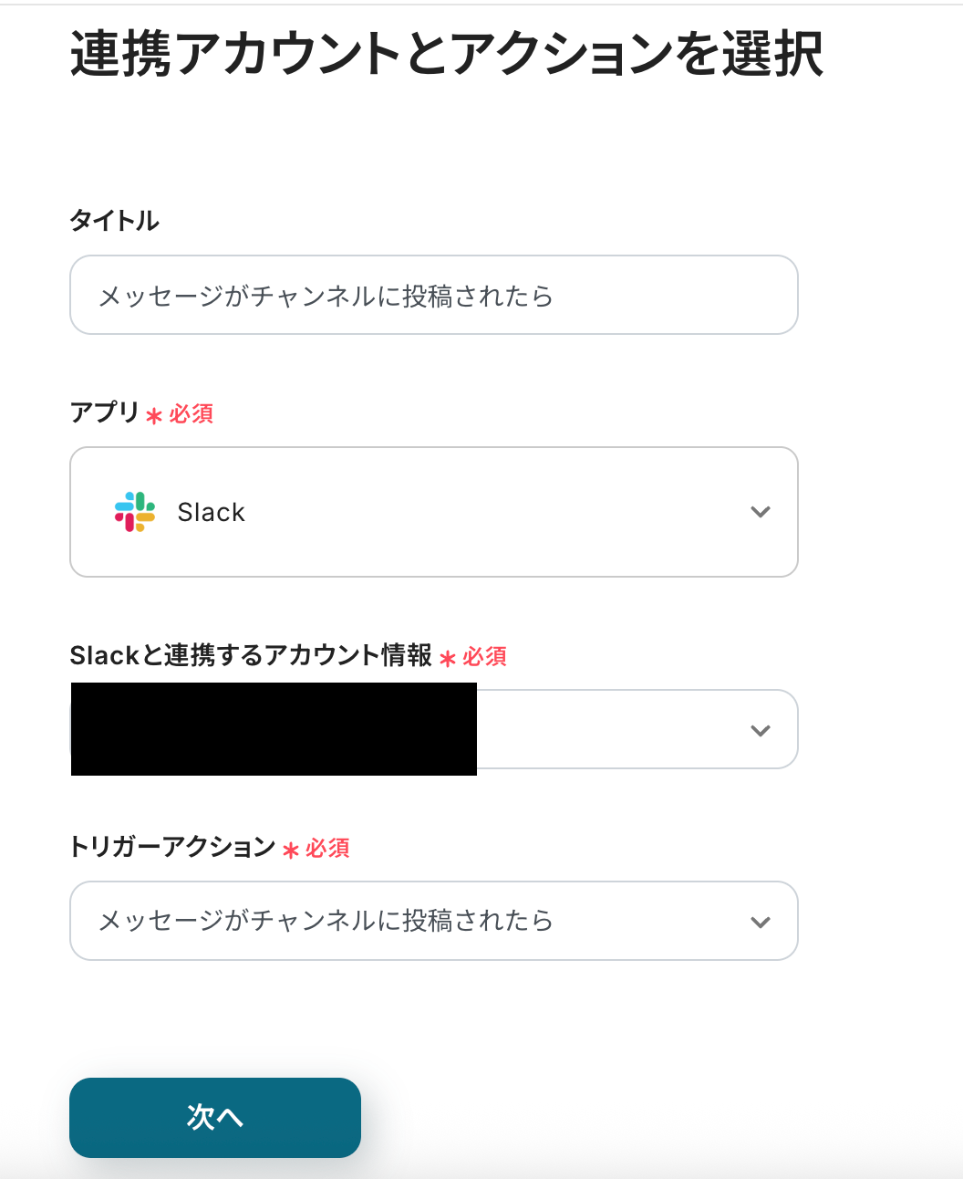Click the redacted account name area
The height and width of the screenshot is (1179, 963).
[x=274, y=730]
